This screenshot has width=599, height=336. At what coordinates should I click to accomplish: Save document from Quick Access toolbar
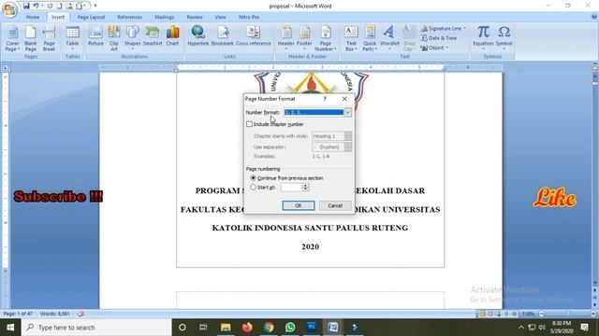(26, 6)
